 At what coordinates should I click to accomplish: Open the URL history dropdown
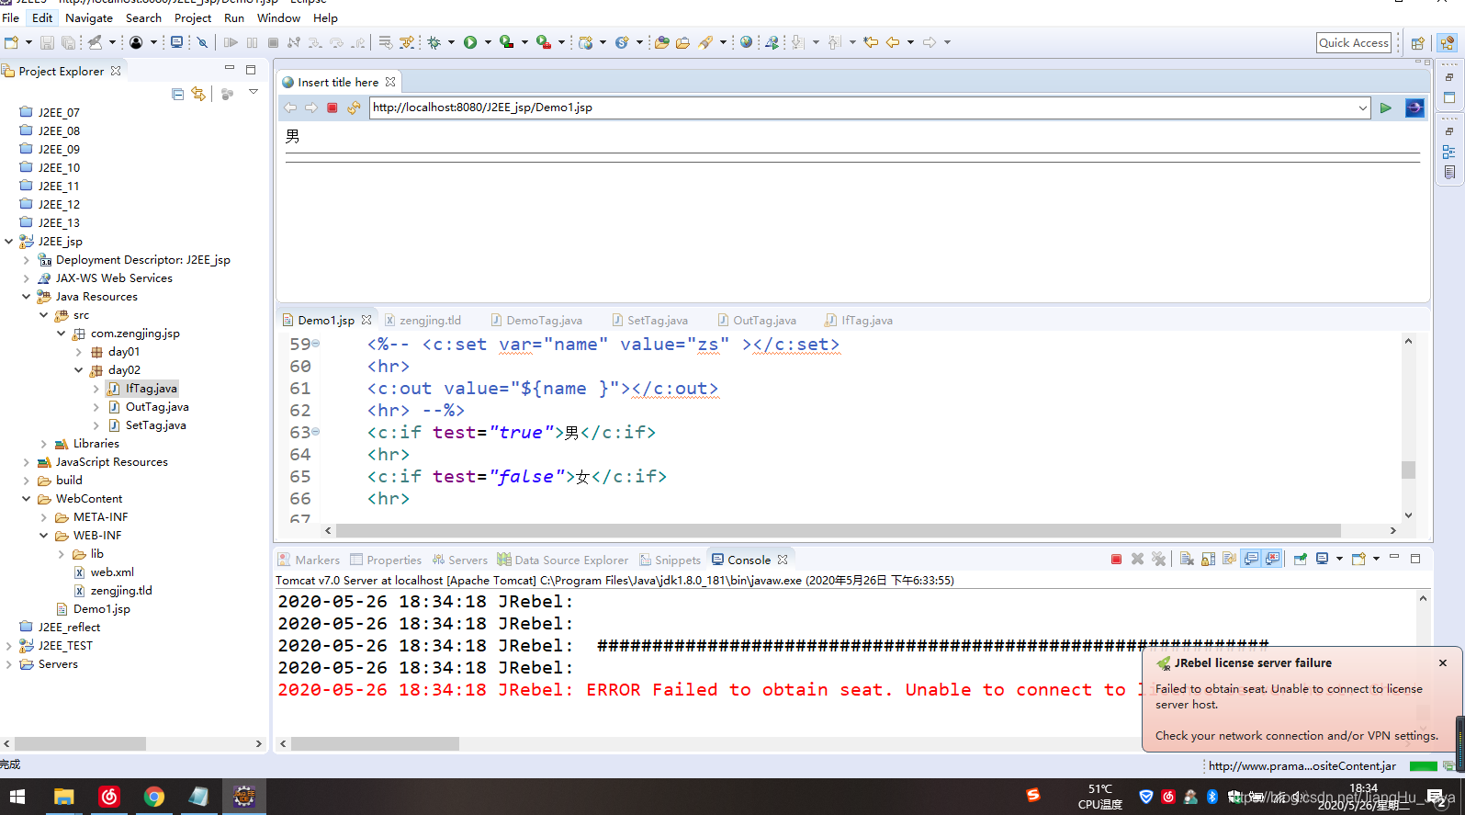(x=1362, y=108)
